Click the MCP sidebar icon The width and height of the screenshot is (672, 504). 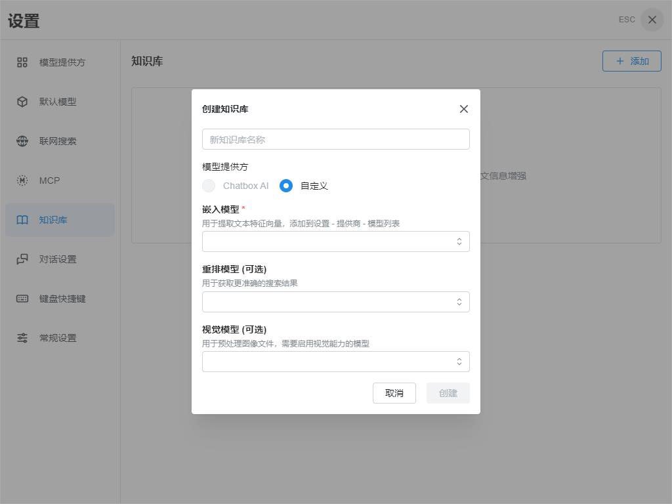(22, 180)
